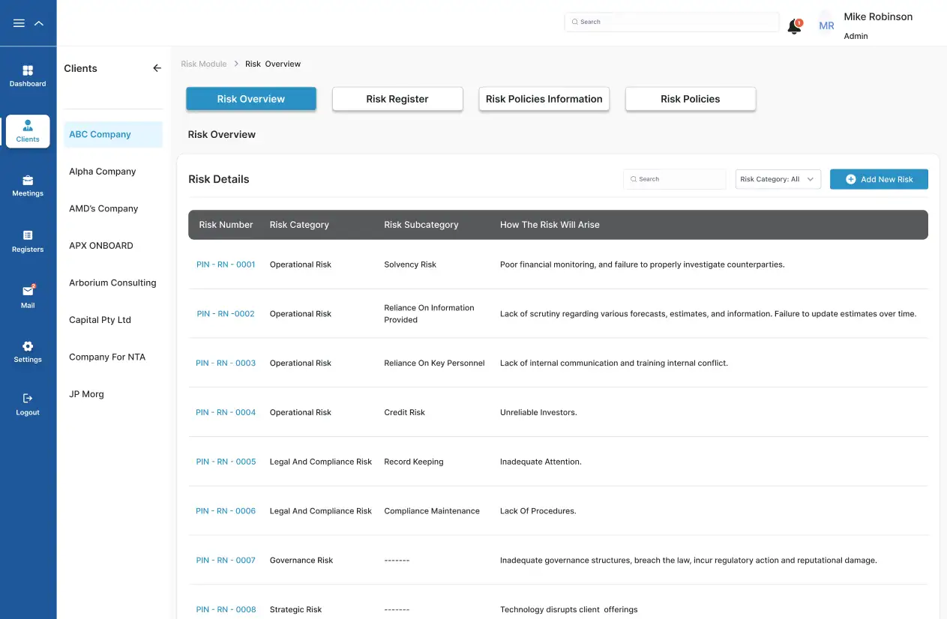Image resolution: width=947 pixels, height=619 pixels.
Task: Click the Logout icon in the sidebar
Action: [x=28, y=399]
